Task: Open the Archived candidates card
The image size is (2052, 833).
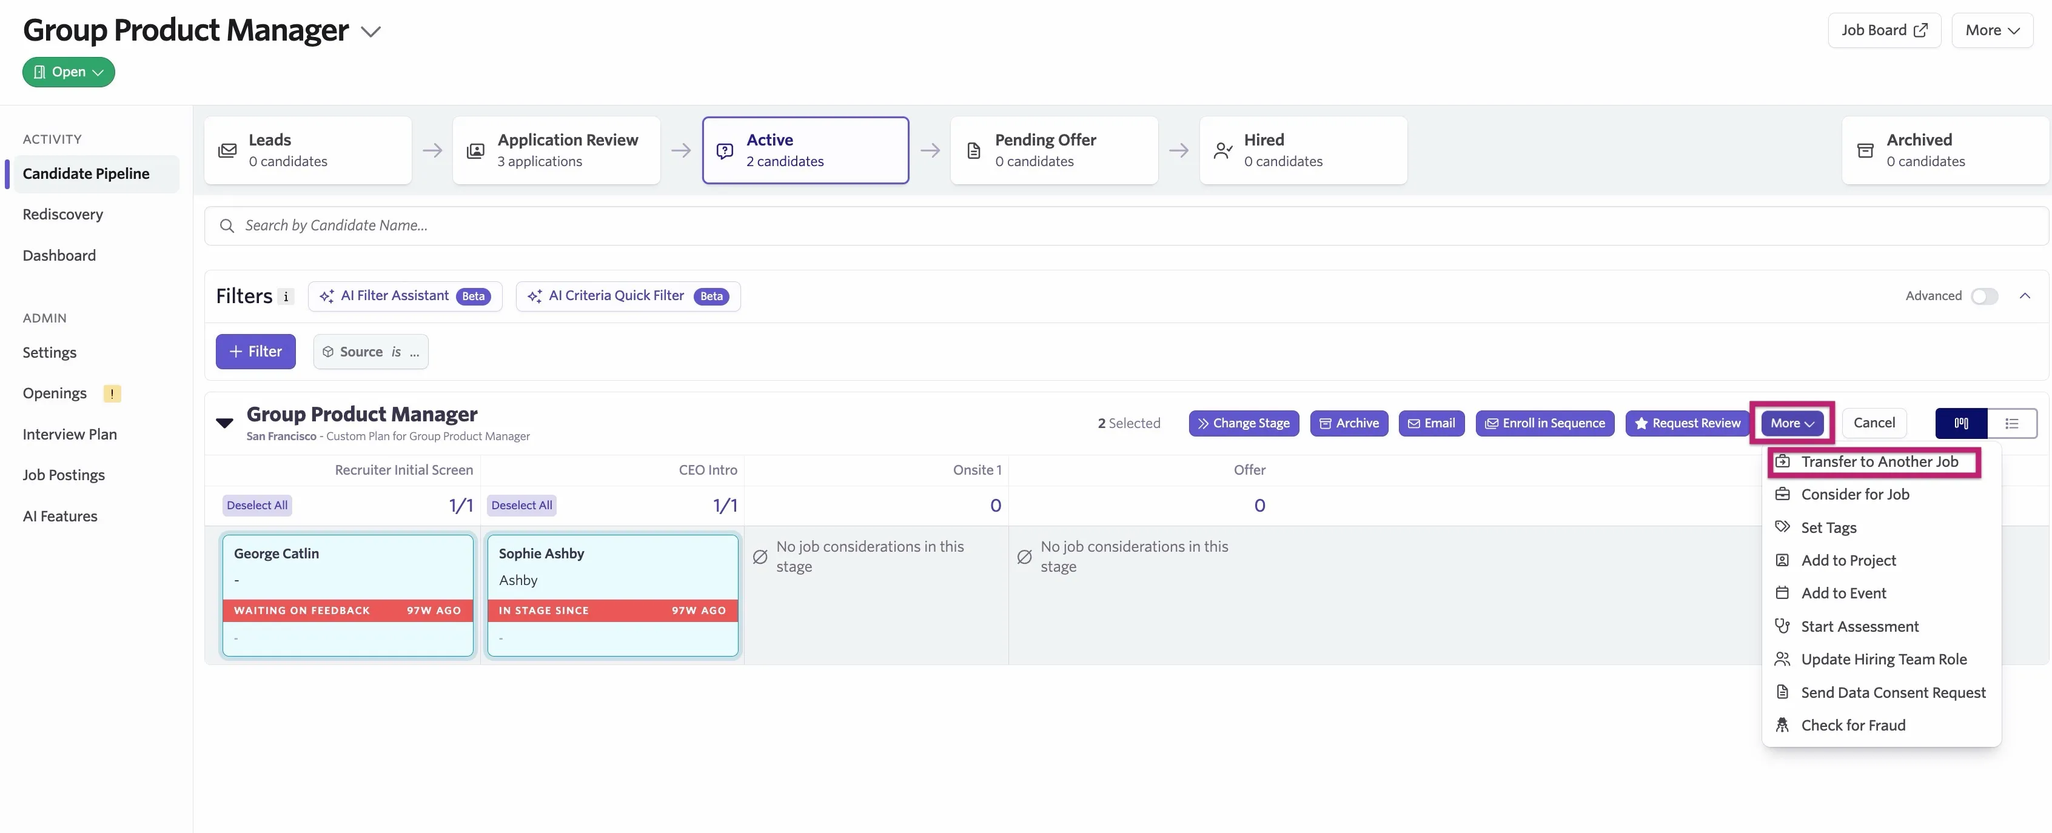Action: point(1945,150)
